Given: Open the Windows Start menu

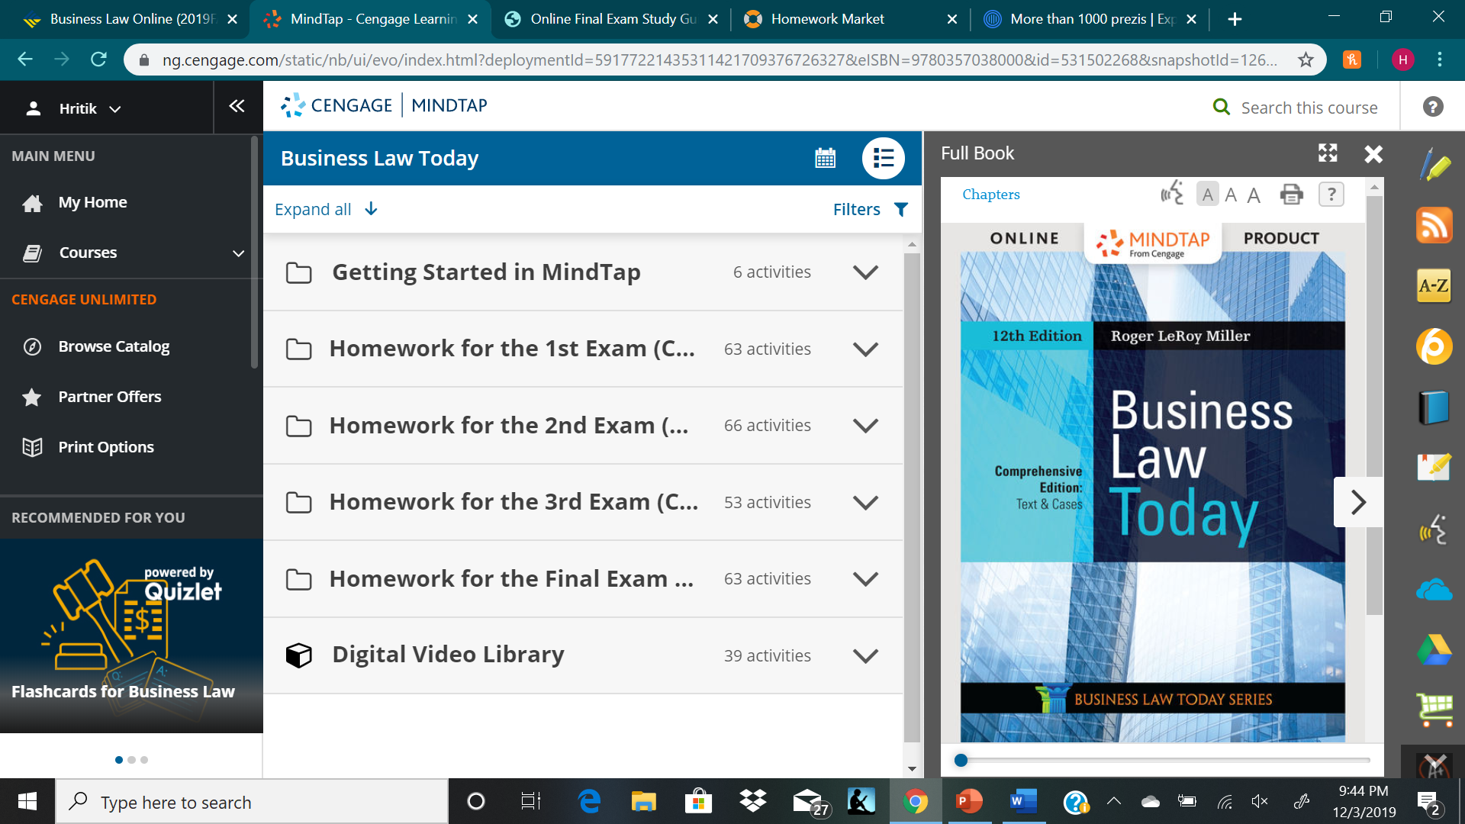Looking at the screenshot, I should (27, 801).
